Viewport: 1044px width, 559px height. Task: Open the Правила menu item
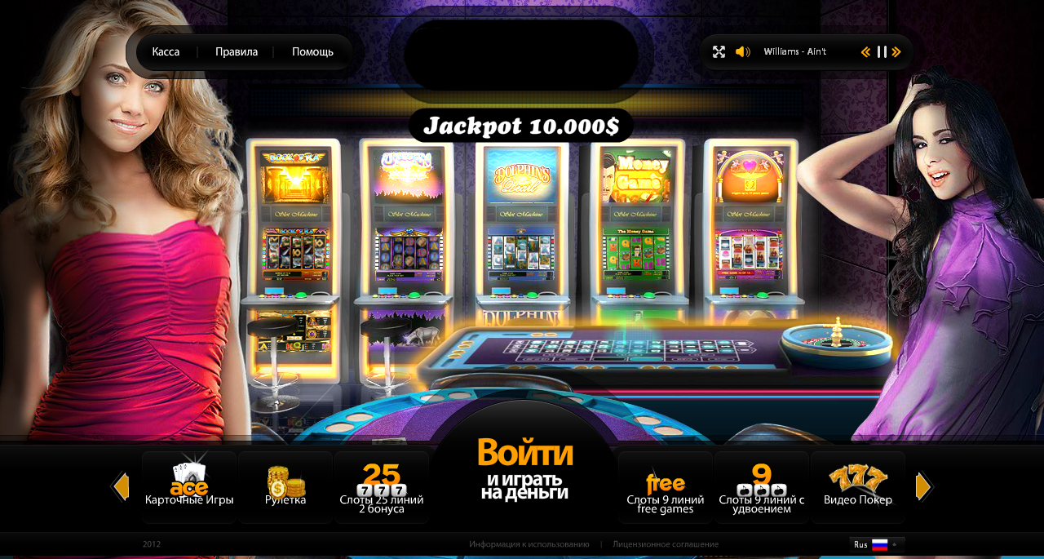click(x=237, y=52)
